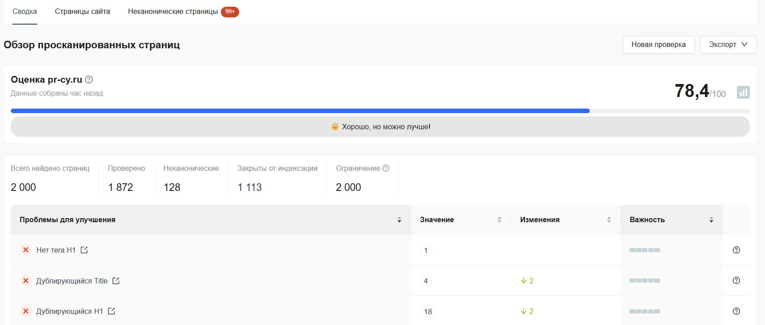The image size is (765, 325).
Task: Start a Новая проверка
Action: coord(659,45)
